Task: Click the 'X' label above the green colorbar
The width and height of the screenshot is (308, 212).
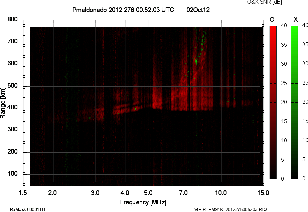Action: [x=296, y=19]
